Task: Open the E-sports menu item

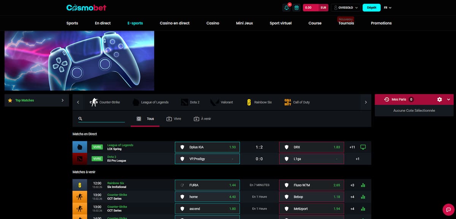Action: coord(135,23)
